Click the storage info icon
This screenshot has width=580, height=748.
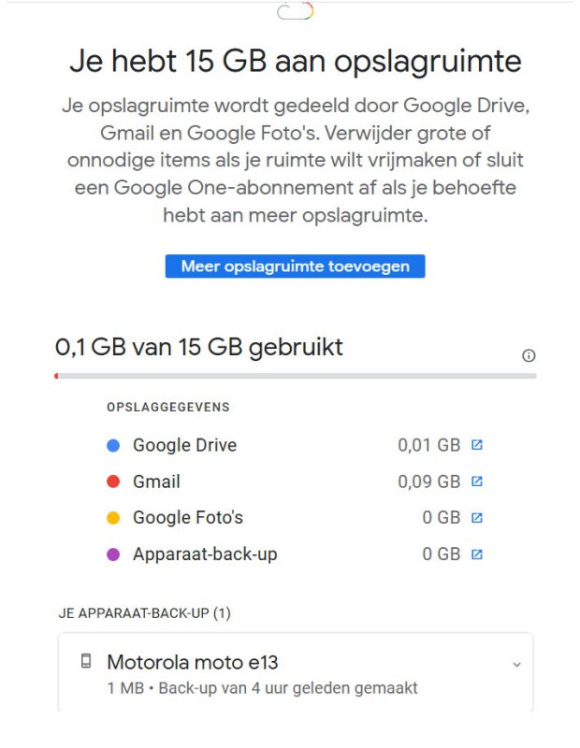(x=529, y=355)
